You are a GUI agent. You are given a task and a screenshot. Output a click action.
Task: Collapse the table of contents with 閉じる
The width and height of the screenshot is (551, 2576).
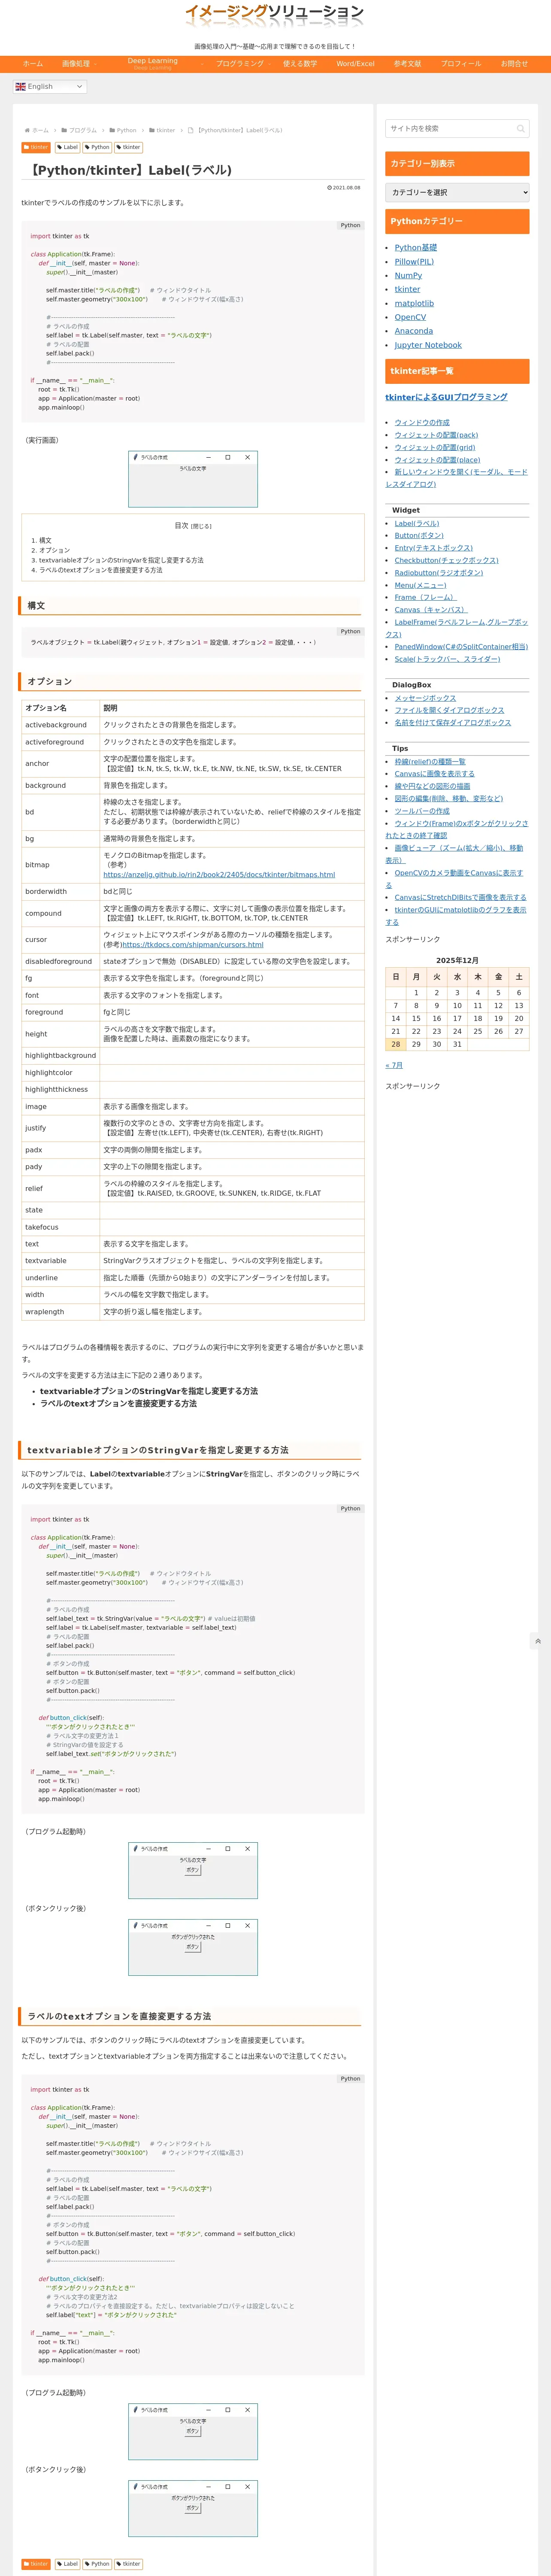tap(201, 526)
